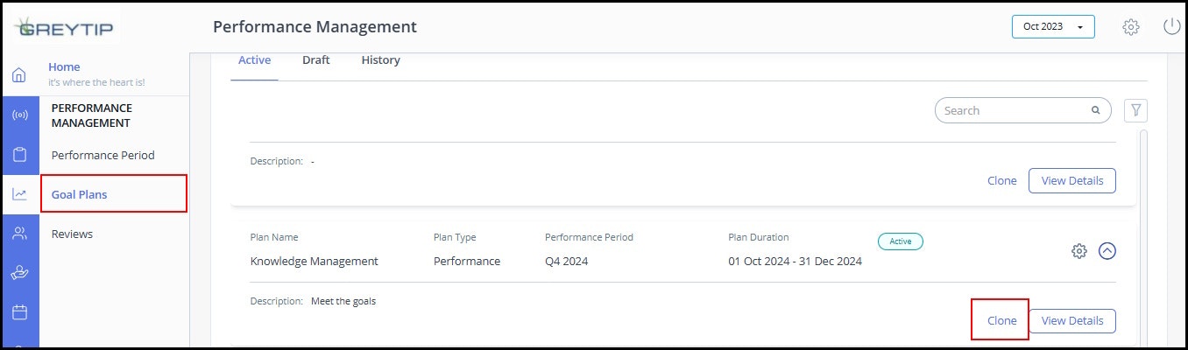Open the calendar sidebar icon

coord(19,312)
